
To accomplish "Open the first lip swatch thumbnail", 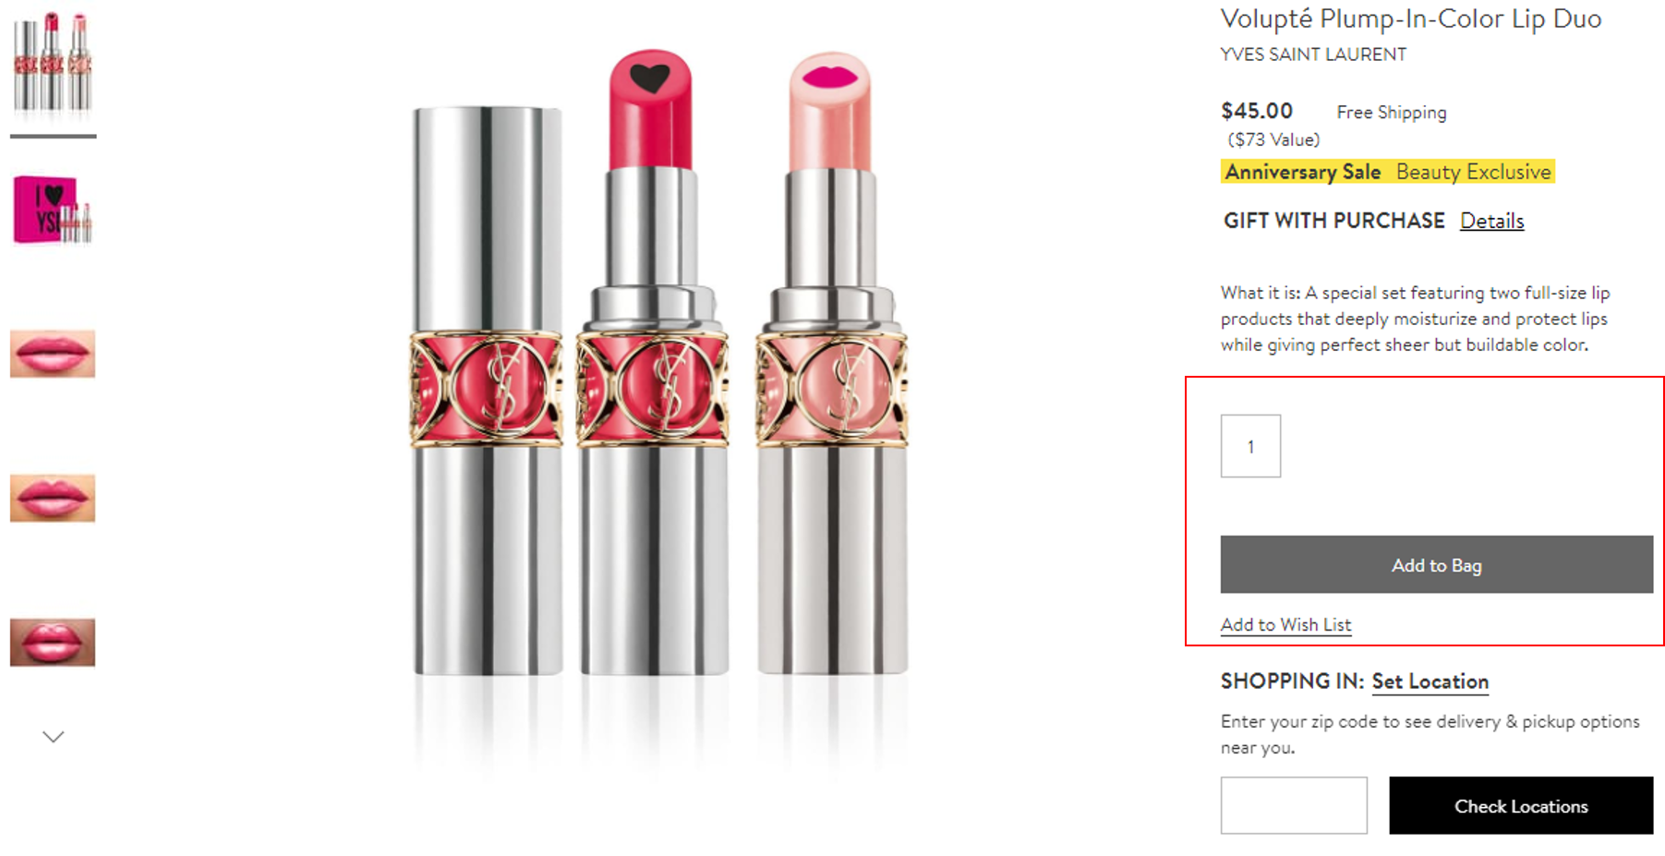I will [53, 354].
